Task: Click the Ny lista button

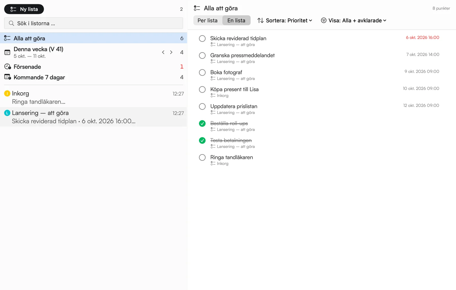Action: pyautogui.click(x=24, y=9)
